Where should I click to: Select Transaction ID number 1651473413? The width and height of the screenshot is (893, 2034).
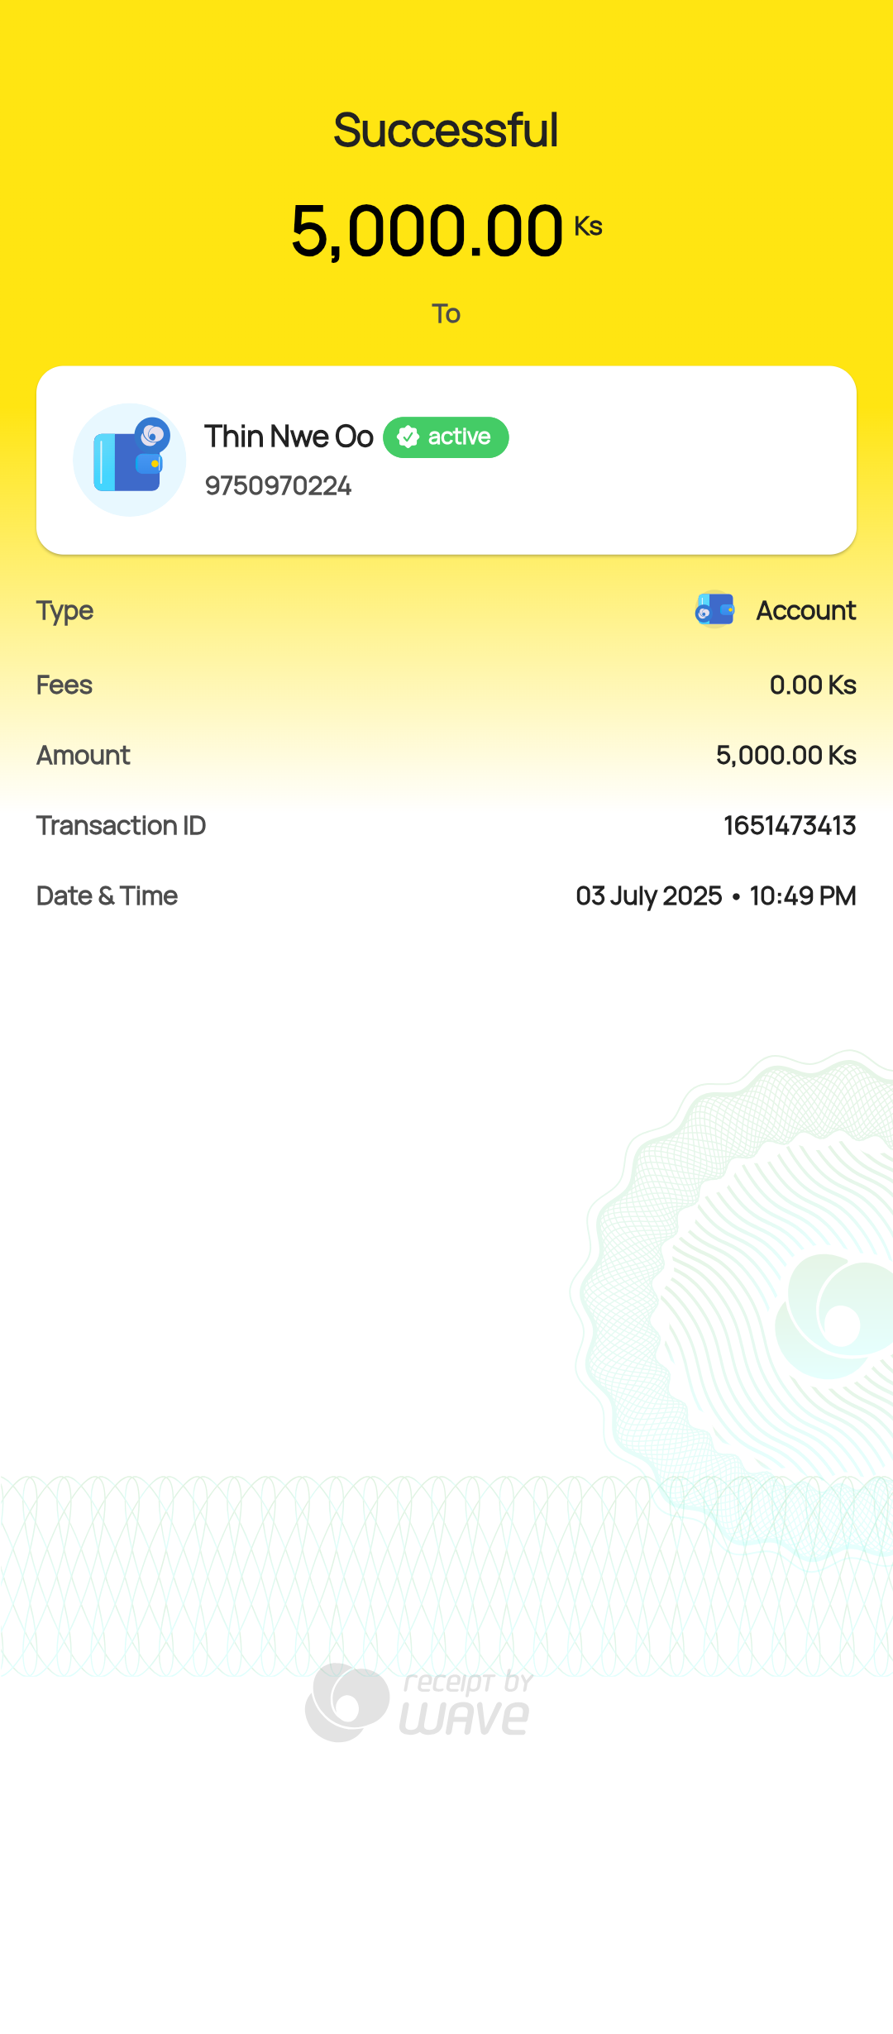coord(790,825)
